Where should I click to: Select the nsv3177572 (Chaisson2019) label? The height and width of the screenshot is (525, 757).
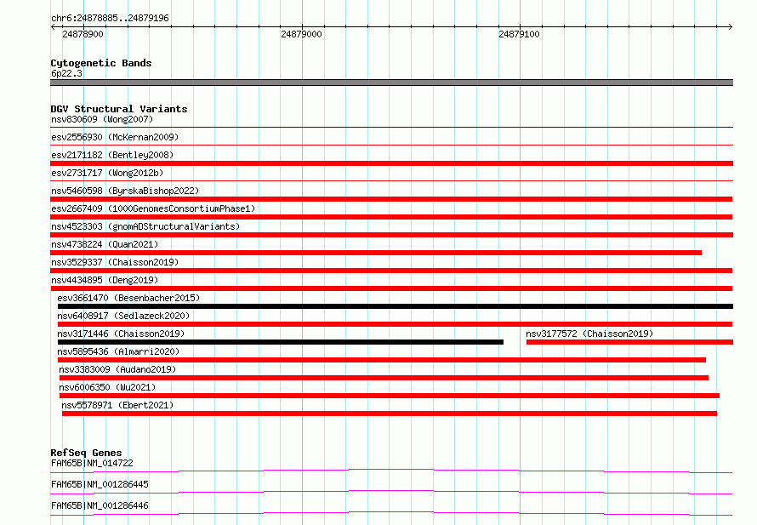point(589,334)
